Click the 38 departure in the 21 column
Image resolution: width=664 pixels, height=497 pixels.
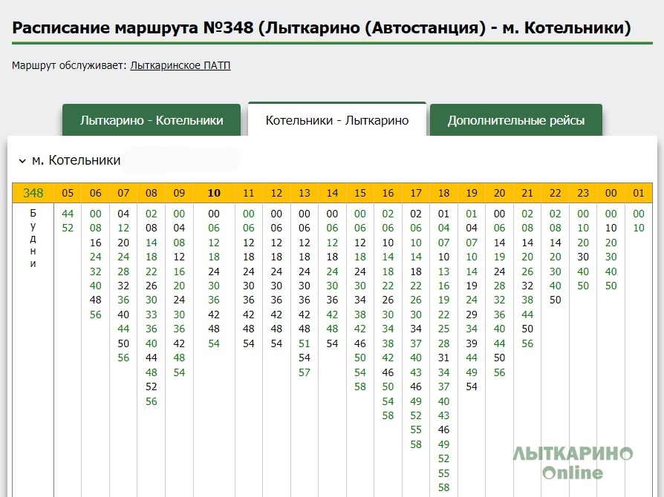(527, 300)
